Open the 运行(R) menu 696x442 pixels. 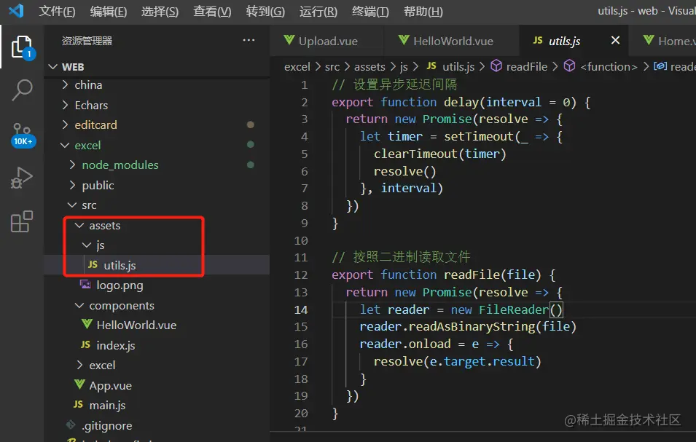[318, 11]
